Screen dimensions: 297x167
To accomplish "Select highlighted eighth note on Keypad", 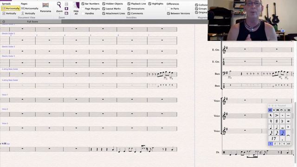I will point(283,133).
